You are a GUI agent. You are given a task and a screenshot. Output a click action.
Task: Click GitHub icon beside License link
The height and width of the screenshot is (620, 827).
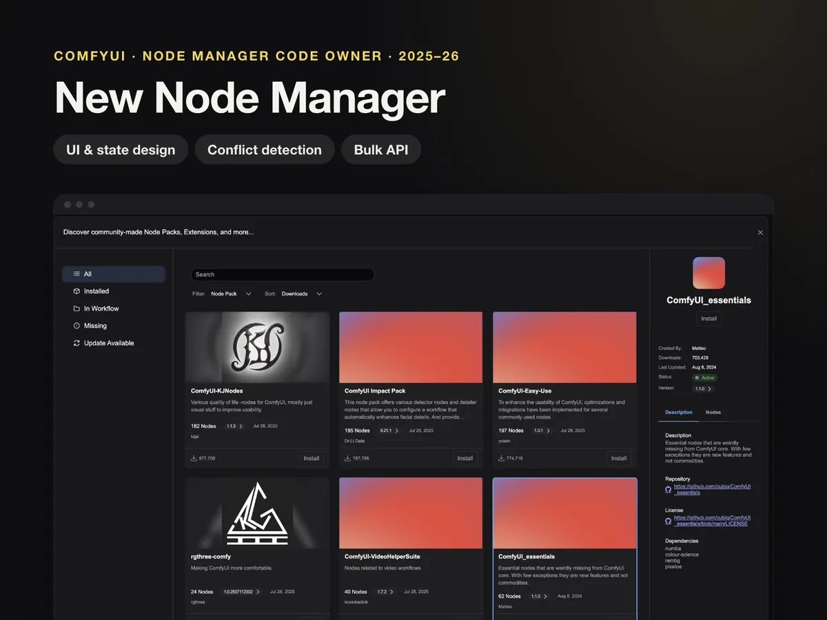point(668,521)
